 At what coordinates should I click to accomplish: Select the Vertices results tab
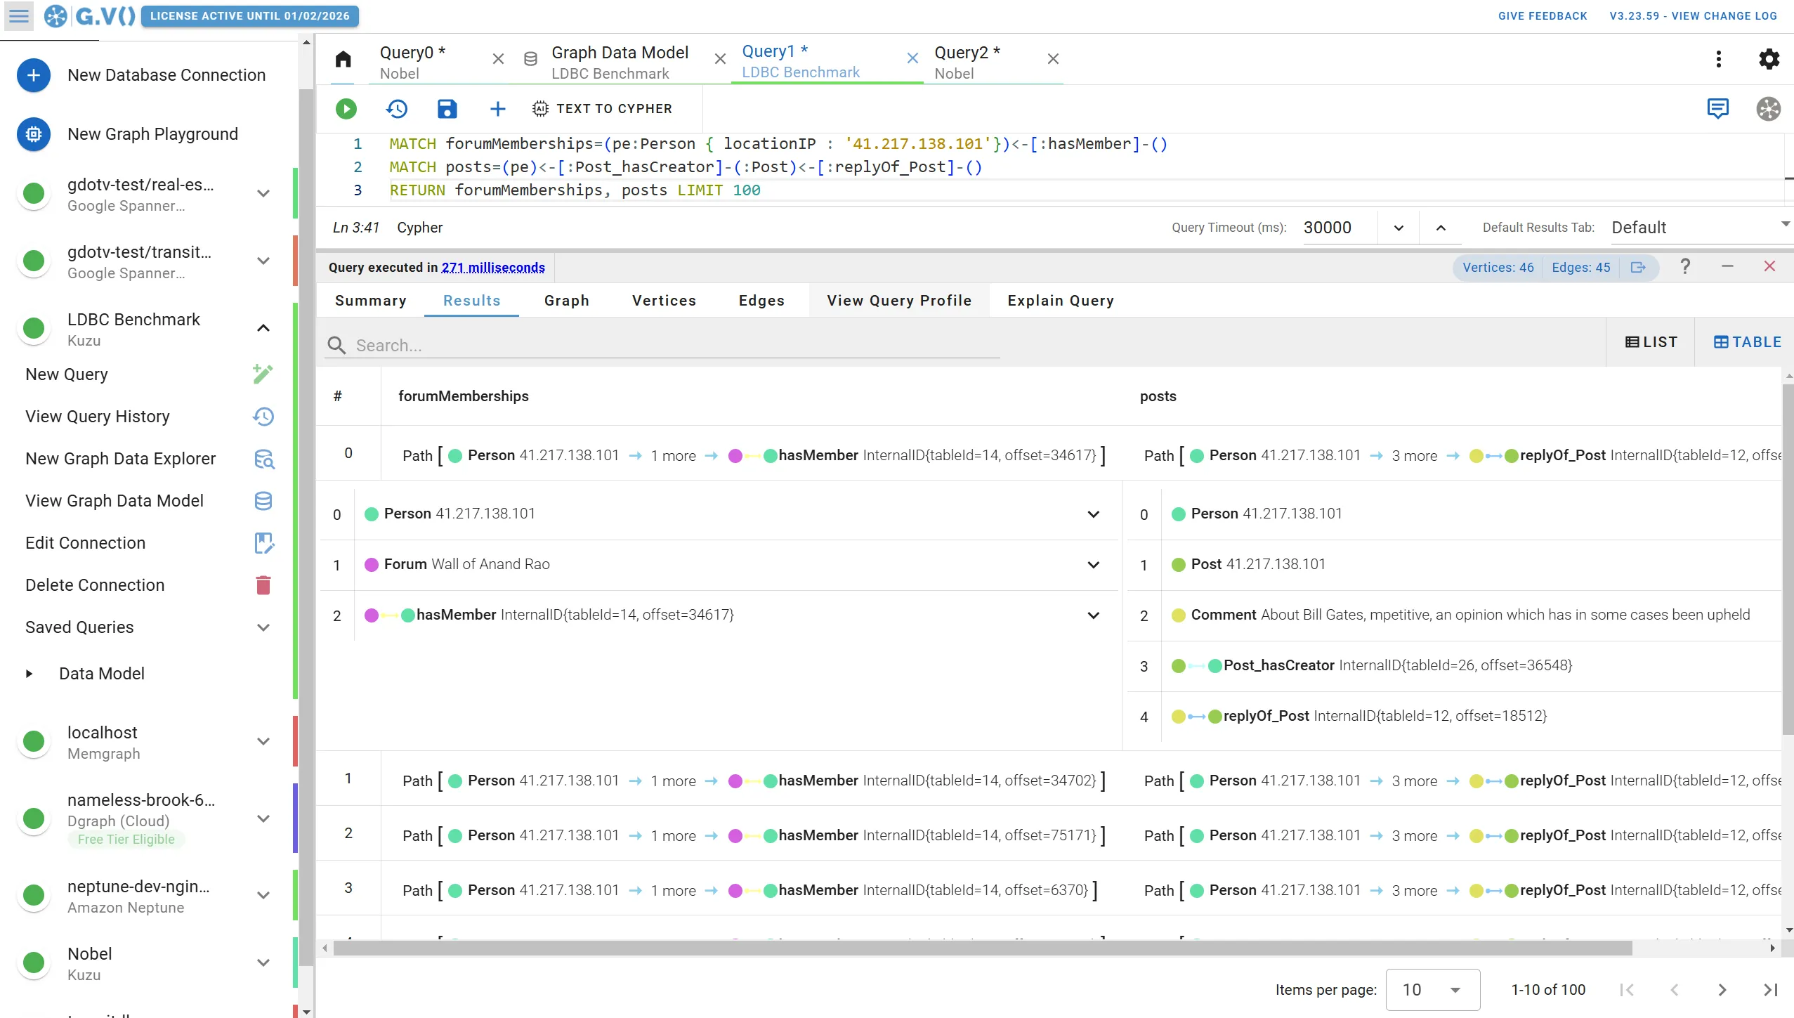pos(664,301)
